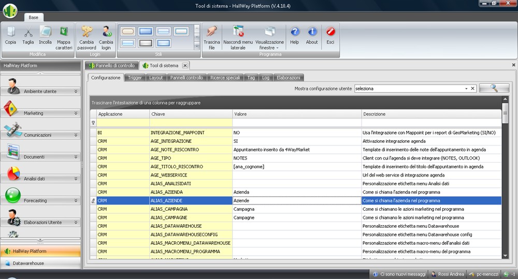This screenshot has width=518, height=279.
Task: Click Nascondi menu laterale
Action: [x=238, y=38]
